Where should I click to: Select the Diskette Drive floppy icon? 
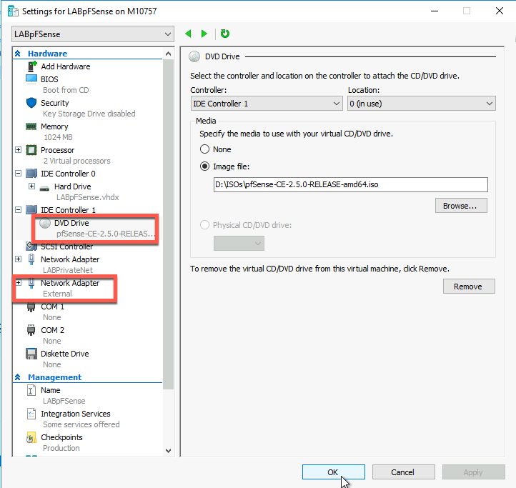[31, 354]
